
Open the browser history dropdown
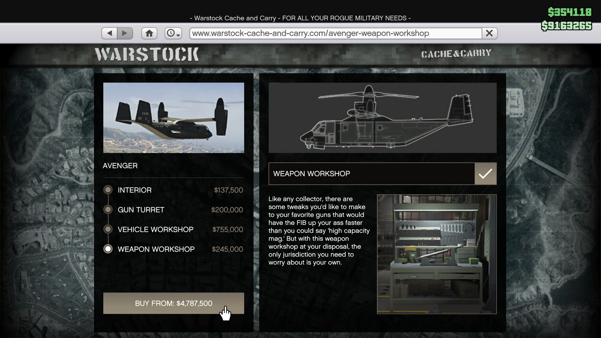tap(173, 33)
